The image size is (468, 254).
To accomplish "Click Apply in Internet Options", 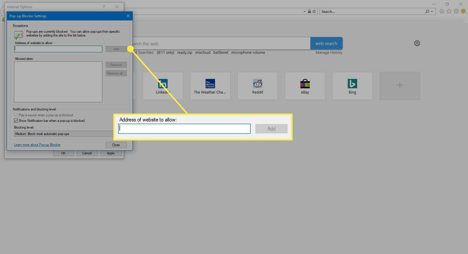I will pyautogui.click(x=111, y=153).
